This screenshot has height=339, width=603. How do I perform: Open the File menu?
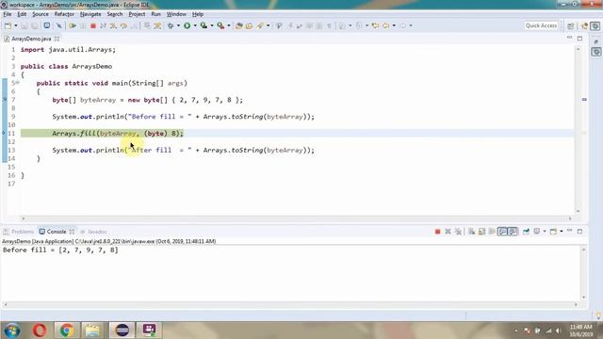(8, 14)
